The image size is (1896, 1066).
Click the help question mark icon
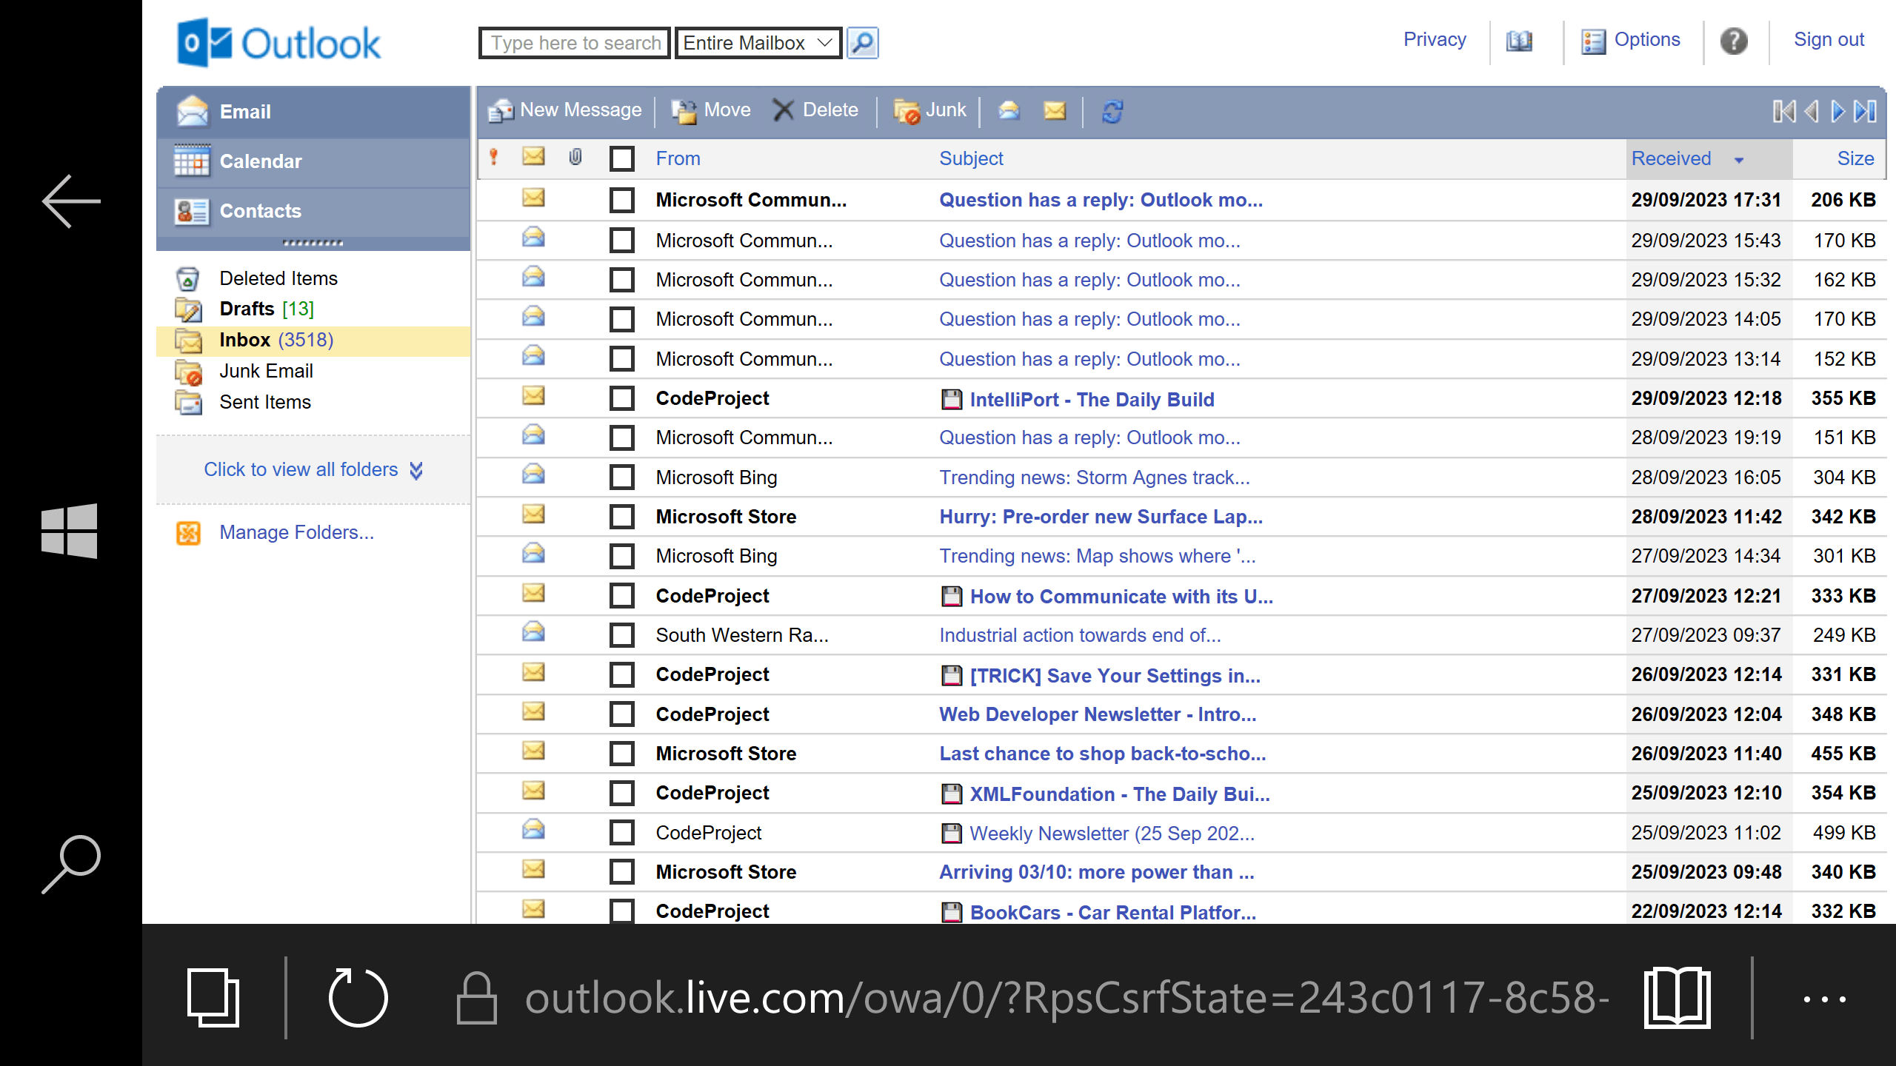1734,41
